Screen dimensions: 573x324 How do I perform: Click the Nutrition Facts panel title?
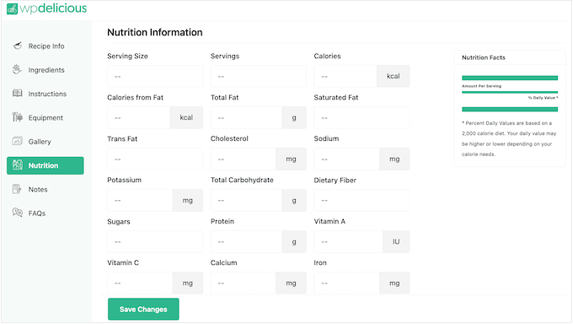(484, 57)
